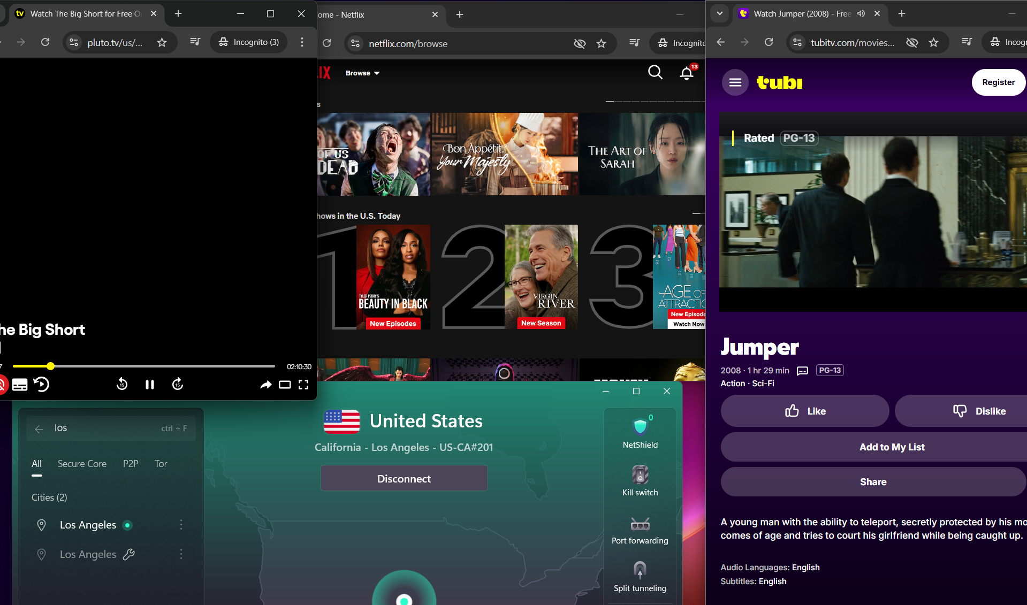Click cookies eye icon in Tubi address bar

pyautogui.click(x=912, y=42)
